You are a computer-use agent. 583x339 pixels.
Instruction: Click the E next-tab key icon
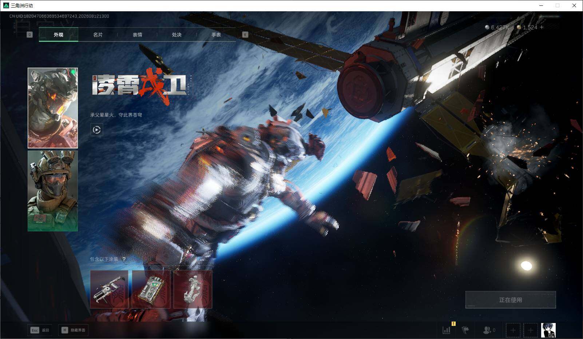(245, 35)
